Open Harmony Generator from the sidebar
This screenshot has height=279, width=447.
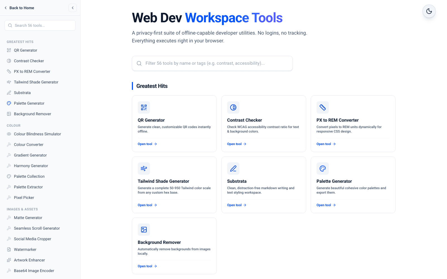click(40, 166)
